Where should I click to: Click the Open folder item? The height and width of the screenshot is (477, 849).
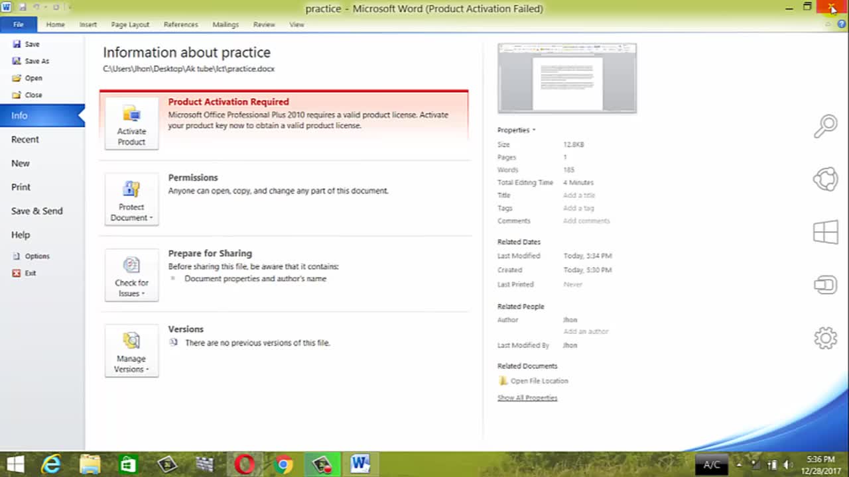(27, 78)
